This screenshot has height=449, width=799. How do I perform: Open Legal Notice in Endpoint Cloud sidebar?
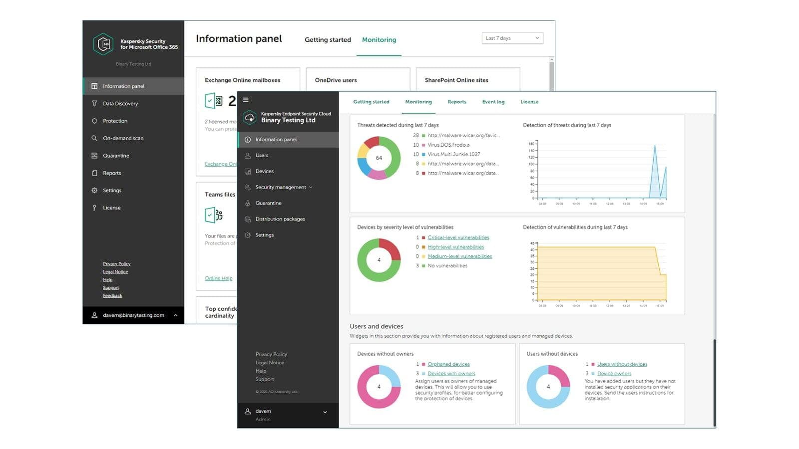coord(270,363)
